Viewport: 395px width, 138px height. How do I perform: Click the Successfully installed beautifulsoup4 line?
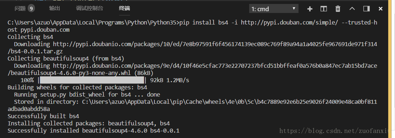tap(94, 131)
